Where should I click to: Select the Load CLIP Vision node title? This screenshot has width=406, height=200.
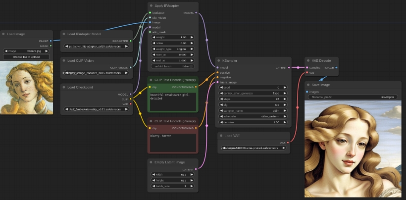[80, 61]
